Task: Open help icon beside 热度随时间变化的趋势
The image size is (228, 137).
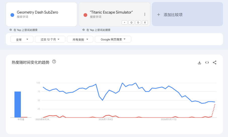Action: (x=54, y=61)
